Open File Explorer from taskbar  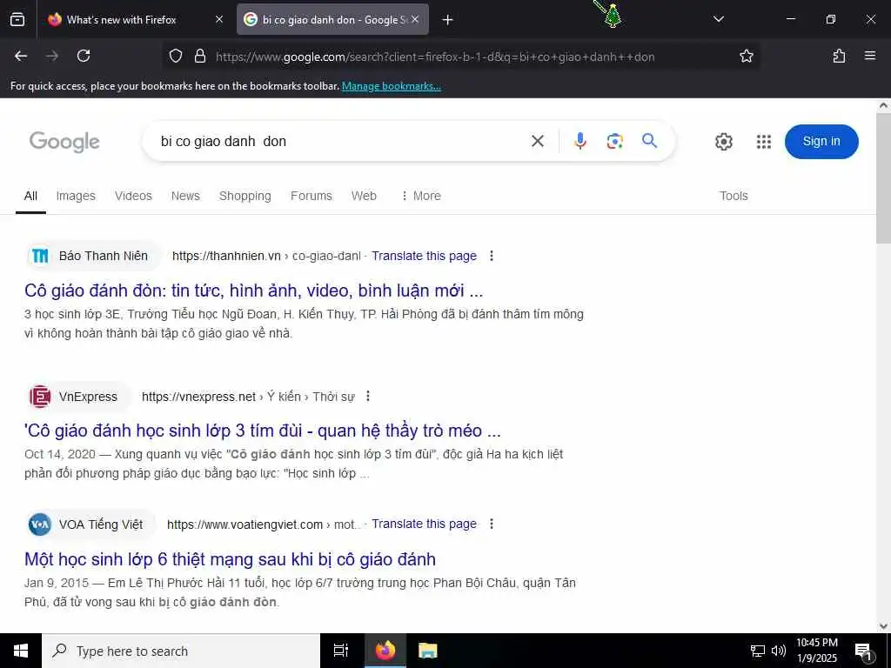(x=428, y=651)
